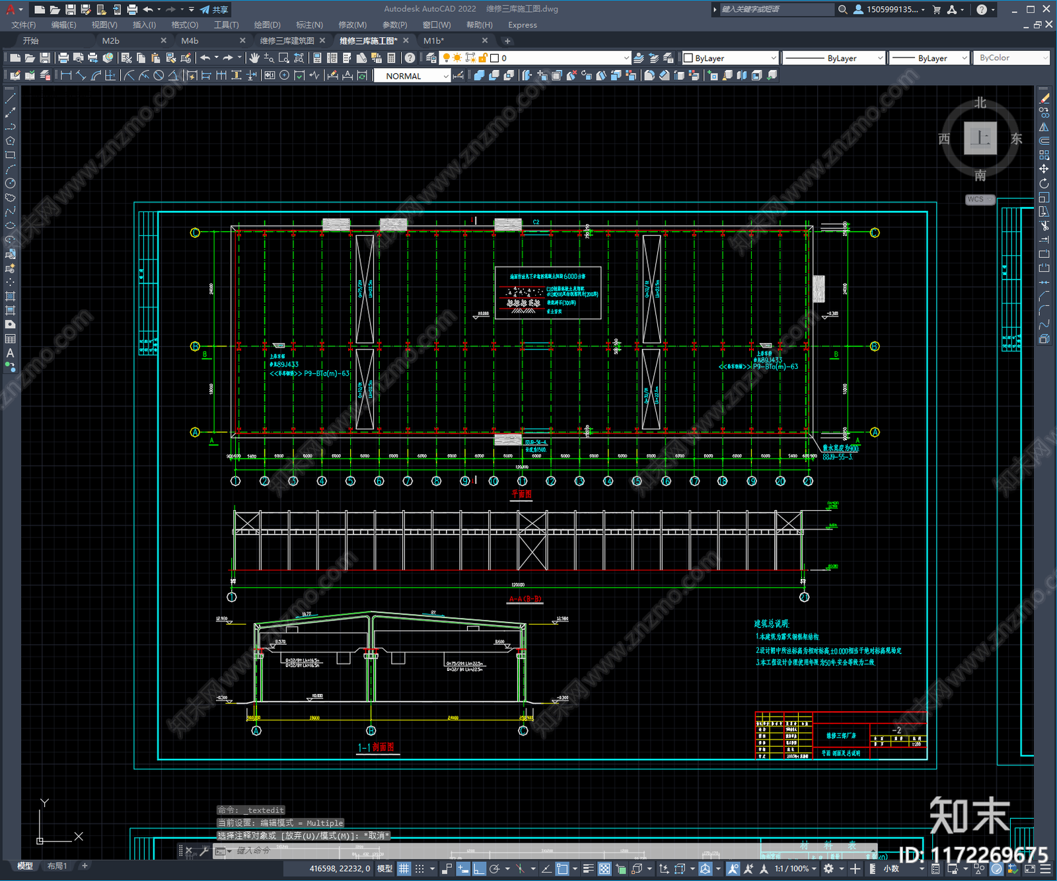The width and height of the screenshot is (1057, 881).
Task: Open the ByLayer linetype dropdown
Action: (834, 58)
